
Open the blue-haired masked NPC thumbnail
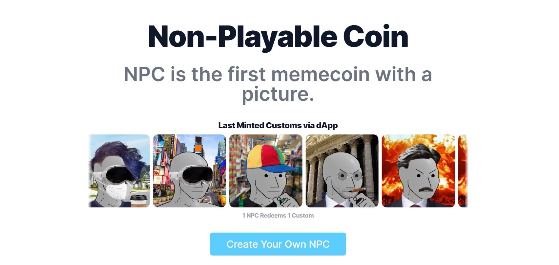pyautogui.click(x=119, y=171)
